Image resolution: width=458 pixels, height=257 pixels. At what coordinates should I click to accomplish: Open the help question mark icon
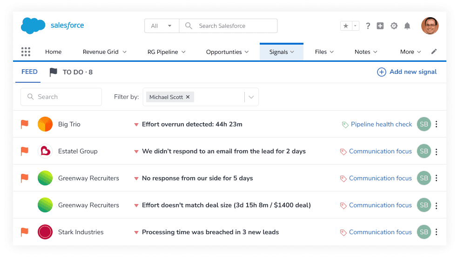coord(368,26)
